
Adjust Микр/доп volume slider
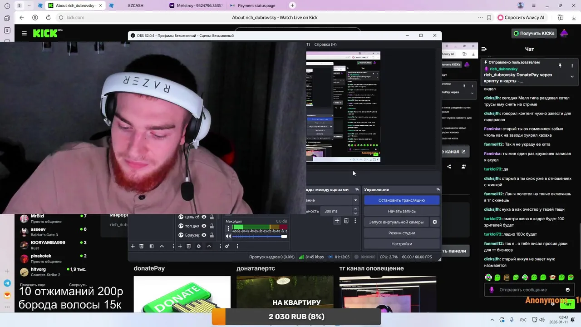[x=260, y=236]
